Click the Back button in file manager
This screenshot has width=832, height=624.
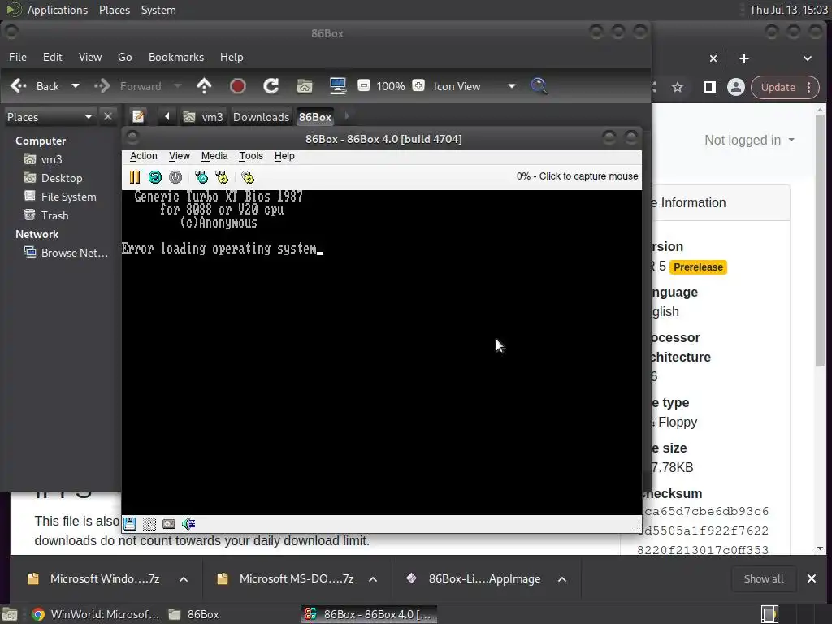[x=35, y=86]
